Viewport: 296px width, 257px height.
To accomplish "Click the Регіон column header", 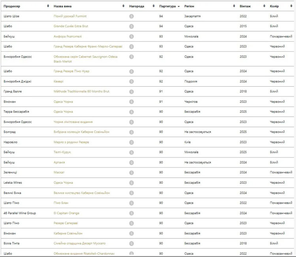I will (x=189, y=6).
